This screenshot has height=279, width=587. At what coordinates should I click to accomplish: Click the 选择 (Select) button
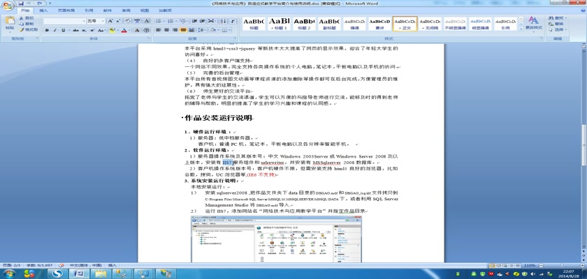point(558,29)
